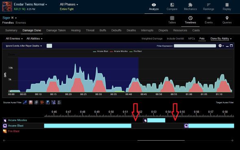The image size is (240, 150).
Task: Toggle the Pets option
Action: click(202, 39)
